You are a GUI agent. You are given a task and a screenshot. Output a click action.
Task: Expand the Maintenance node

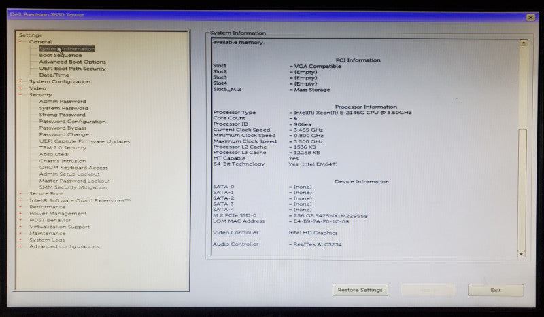(x=20, y=234)
